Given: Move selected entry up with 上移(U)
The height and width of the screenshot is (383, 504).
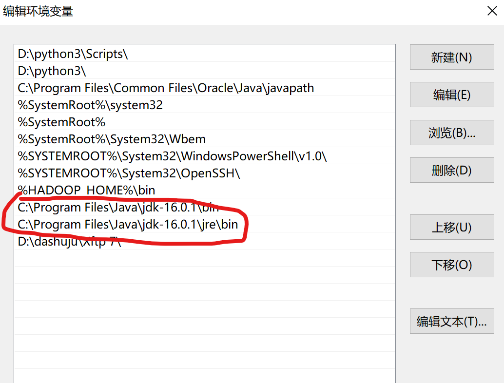Looking at the screenshot, I should (451, 227).
